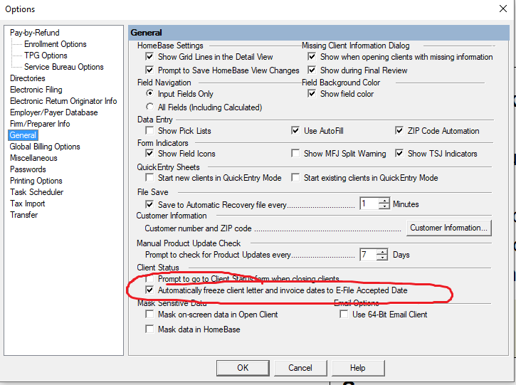Select Global Billing Options category
The width and height of the screenshot is (516, 385).
click(45, 147)
